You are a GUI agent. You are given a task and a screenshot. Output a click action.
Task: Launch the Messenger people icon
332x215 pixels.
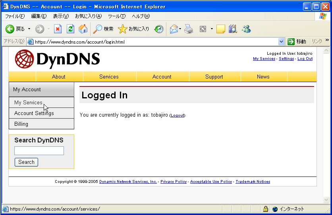coord(246,29)
